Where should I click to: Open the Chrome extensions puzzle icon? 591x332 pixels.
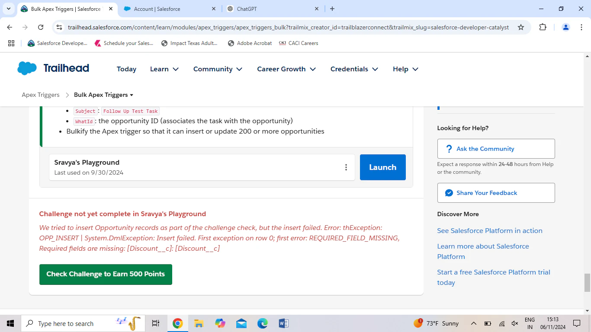pyautogui.click(x=543, y=27)
